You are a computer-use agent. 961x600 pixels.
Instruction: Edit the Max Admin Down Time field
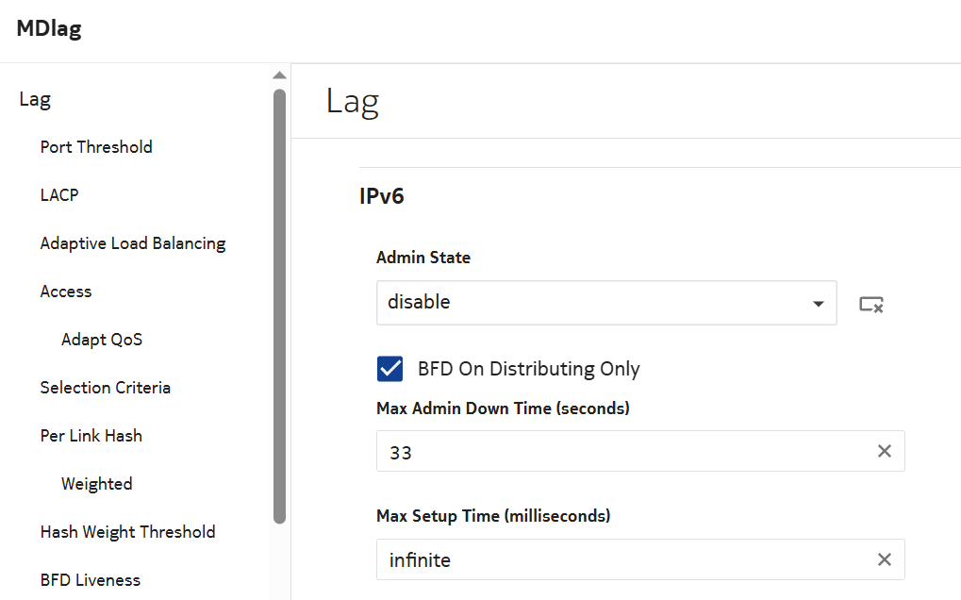pos(622,452)
